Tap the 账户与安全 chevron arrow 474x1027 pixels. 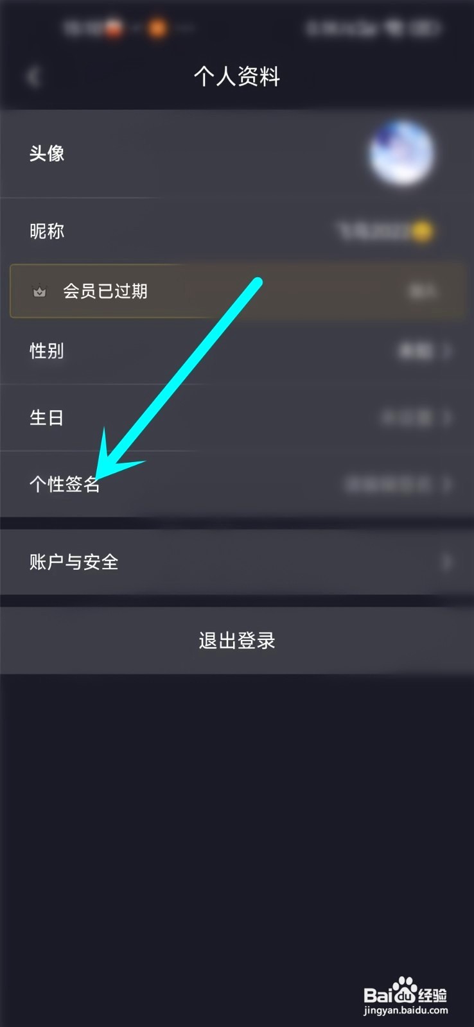[x=446, y=562]
